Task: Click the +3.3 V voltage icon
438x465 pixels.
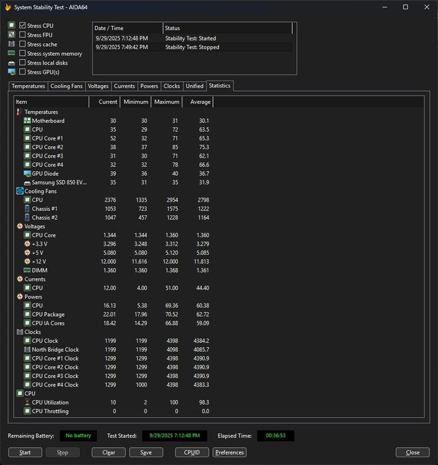Action: tap(27, 243)
